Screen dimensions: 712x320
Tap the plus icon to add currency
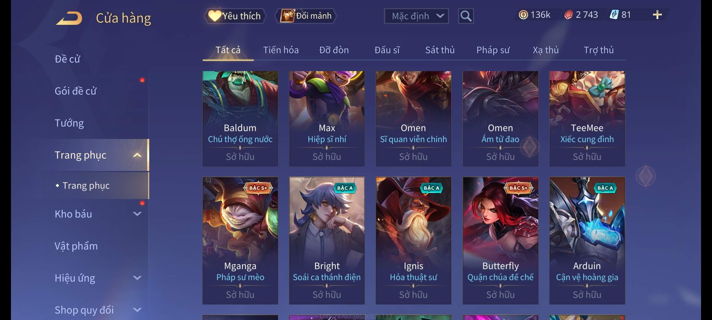click(657, 15)
